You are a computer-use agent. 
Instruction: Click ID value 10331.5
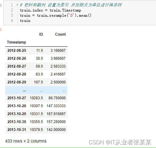36,114
